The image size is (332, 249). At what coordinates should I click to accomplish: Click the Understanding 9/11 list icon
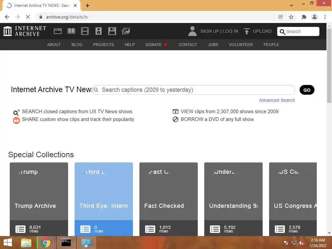pos(215,229)
